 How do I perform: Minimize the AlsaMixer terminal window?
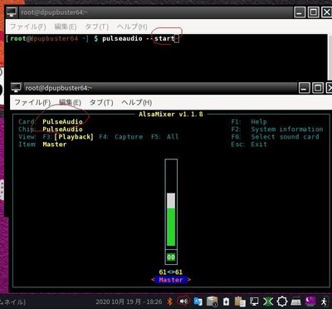305,88
